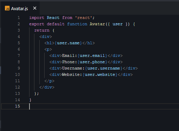This screenshot has width=179, height=131.
Task: Click the closing </h1> tag
Action: point(88,43)
